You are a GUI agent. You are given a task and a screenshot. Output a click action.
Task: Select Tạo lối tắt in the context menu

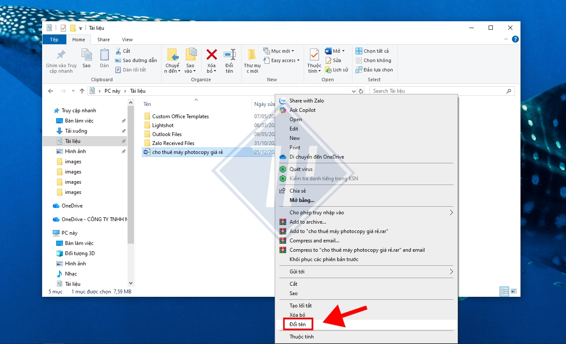[367, 306]
